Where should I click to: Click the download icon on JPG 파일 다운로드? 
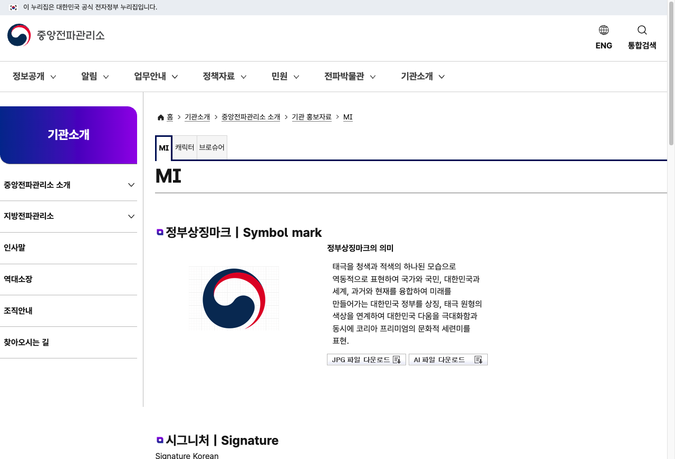397,360
